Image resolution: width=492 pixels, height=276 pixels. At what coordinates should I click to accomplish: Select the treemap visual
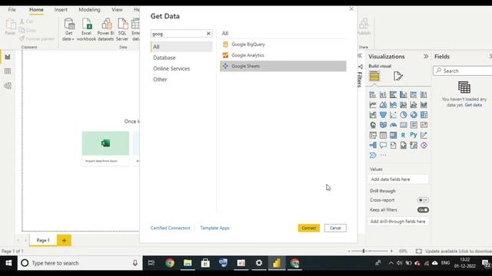(424, 115)
